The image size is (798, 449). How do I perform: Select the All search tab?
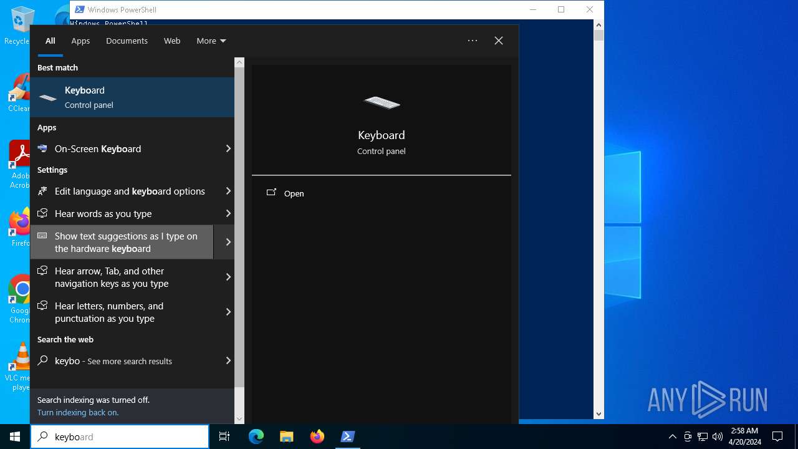tap(50, 41)
